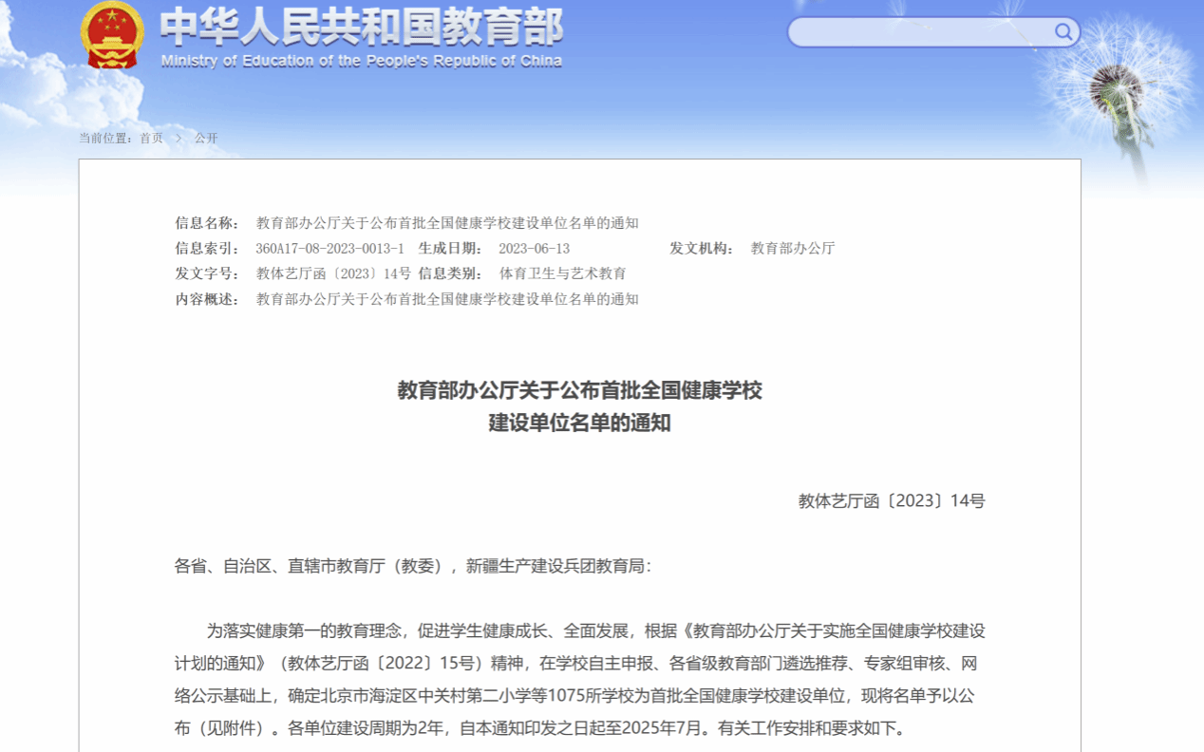Click the 内容概述 summary text

(447, 299)
